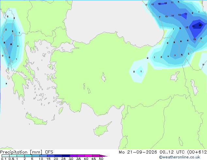Pick the 35 mm violet legend swatch
This screenshot has height=160, width=207.
coord(81,156)
